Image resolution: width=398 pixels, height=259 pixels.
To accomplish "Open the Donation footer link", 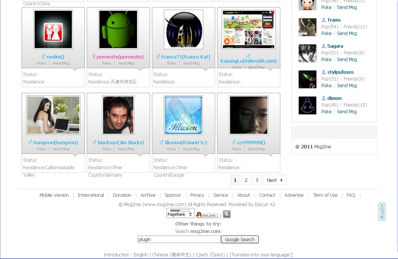I will point(122,195).
